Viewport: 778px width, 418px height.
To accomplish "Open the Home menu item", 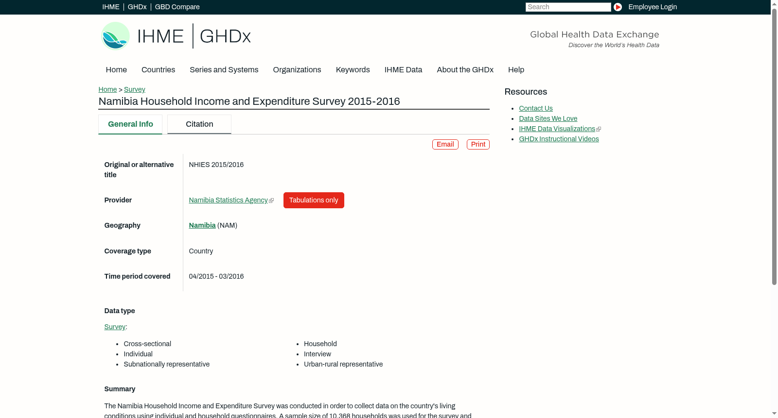I will coord(116,70).
